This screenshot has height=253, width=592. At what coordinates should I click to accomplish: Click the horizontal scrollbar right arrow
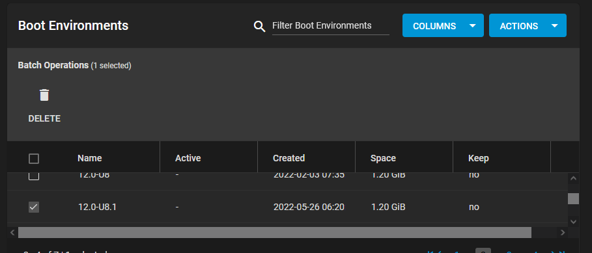[x=563, y=232]
